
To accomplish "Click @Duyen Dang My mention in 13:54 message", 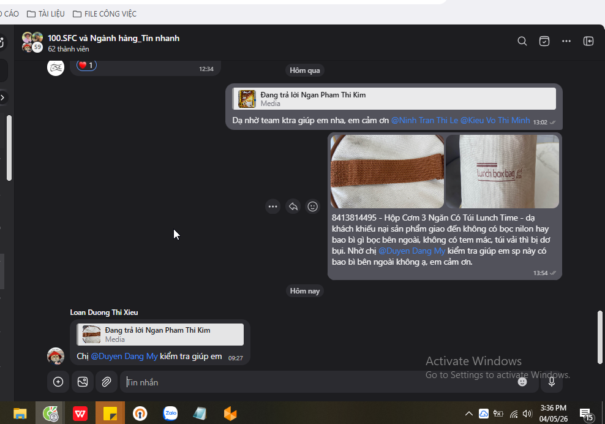I will point(411,251).
